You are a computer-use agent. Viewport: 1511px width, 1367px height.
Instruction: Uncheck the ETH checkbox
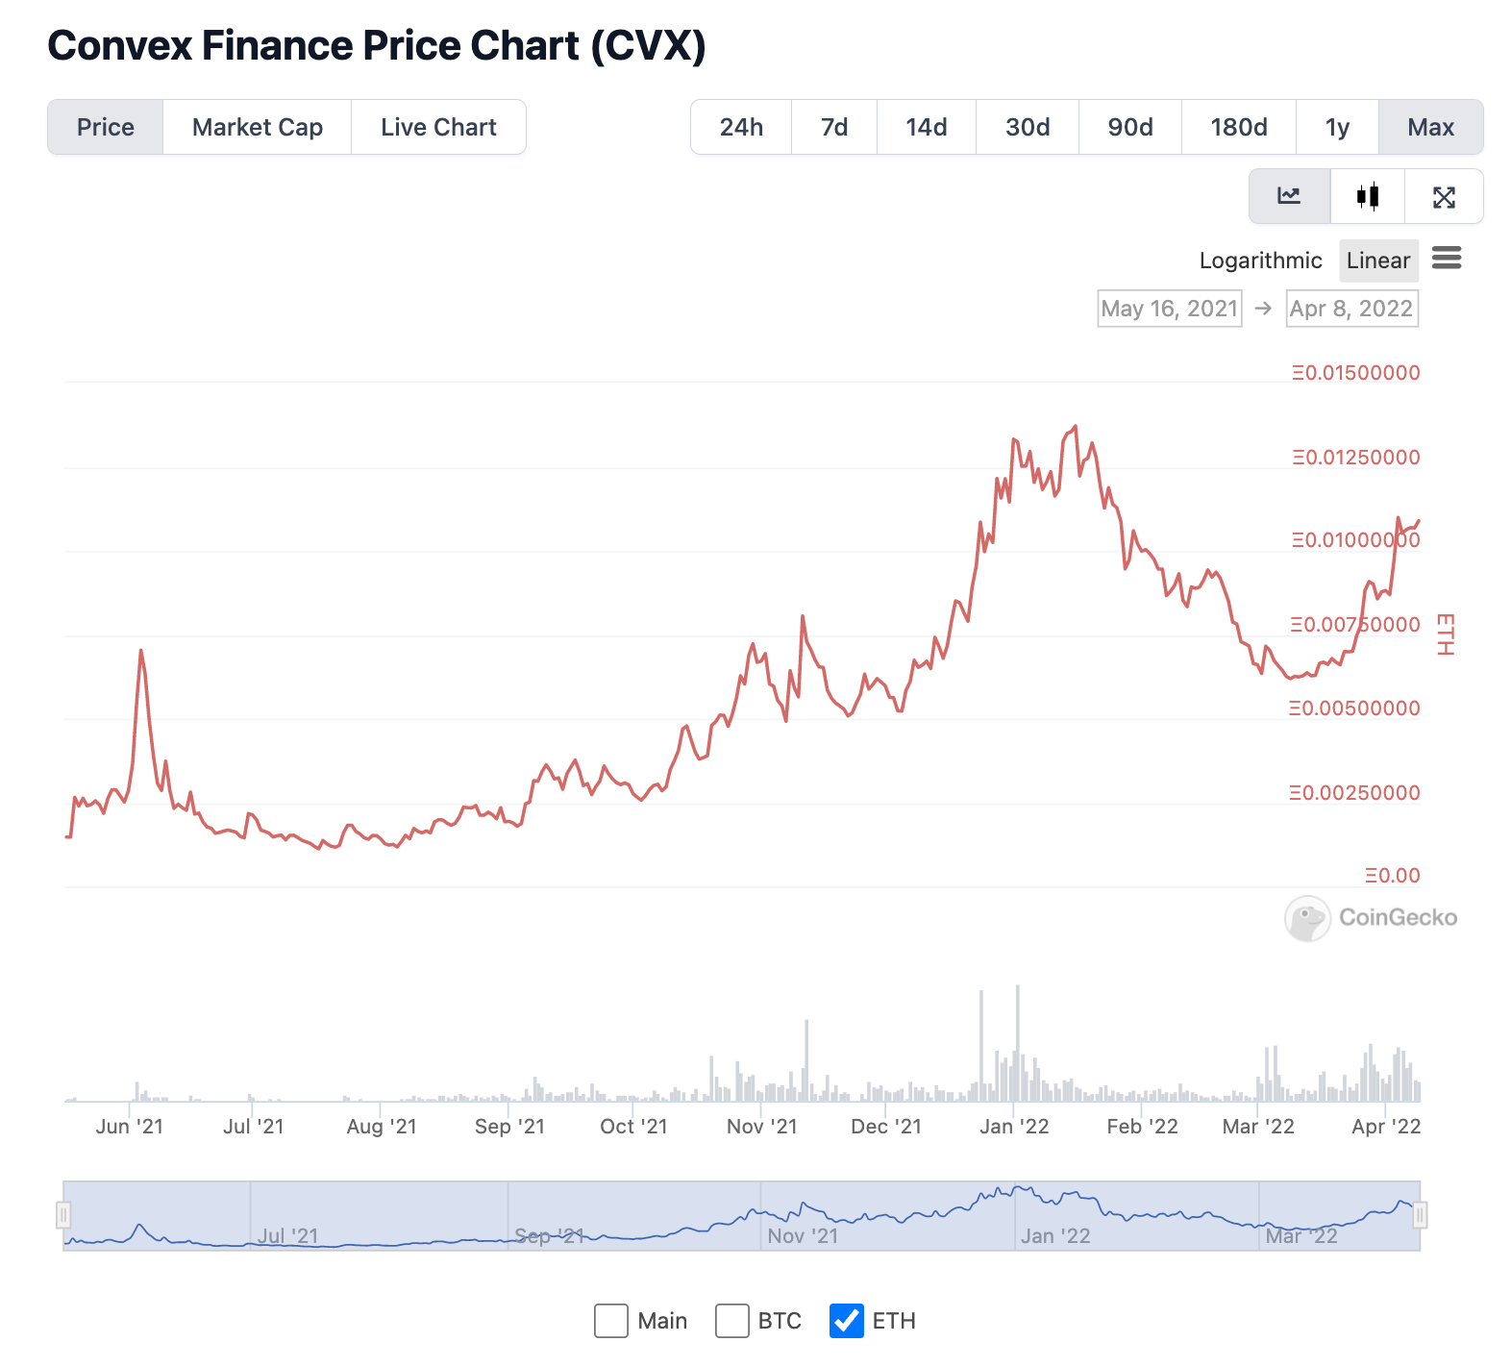(847, 1321)
